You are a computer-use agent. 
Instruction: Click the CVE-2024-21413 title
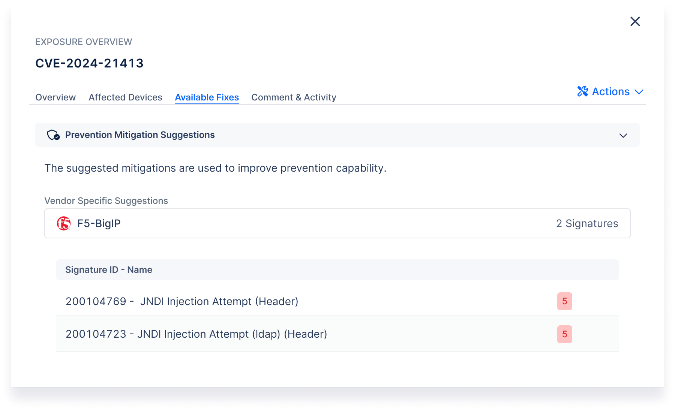tap(89, 63)
